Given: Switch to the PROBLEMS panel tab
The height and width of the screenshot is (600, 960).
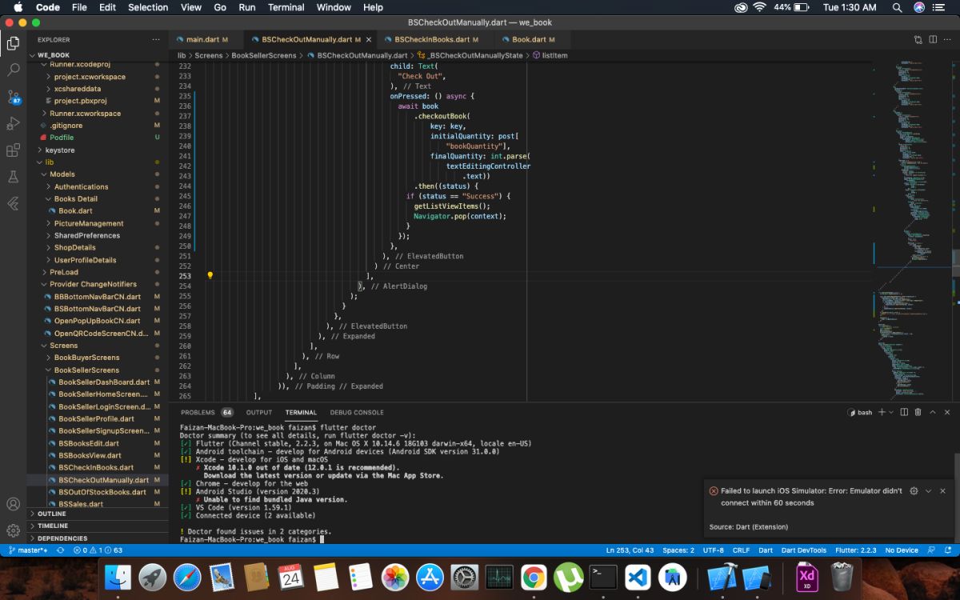Looking at the screenshot, I should 198,412.
